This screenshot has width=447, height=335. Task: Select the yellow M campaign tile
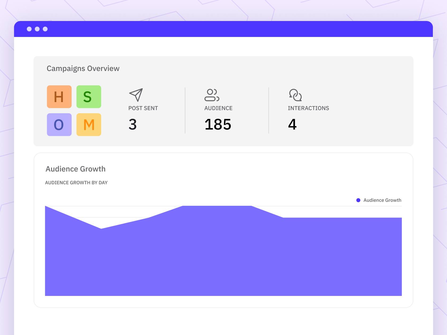click(89, 124)
